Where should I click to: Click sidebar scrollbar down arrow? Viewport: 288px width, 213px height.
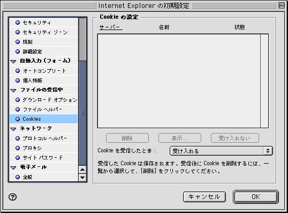pyautogui.click(x=82, y=178)
